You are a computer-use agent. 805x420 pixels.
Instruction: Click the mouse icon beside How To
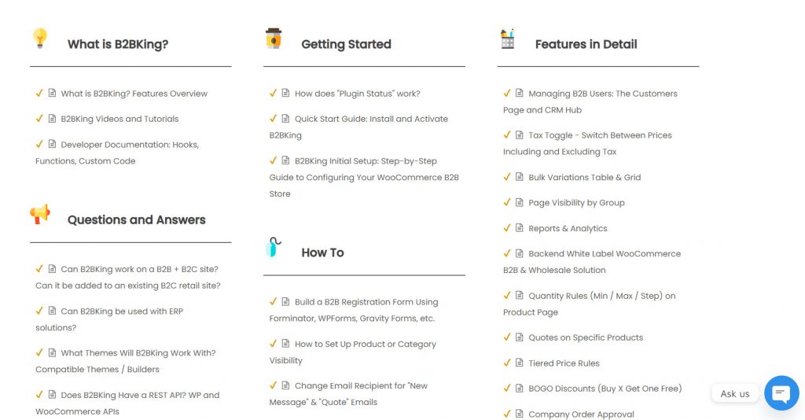(x=273, y=247)
